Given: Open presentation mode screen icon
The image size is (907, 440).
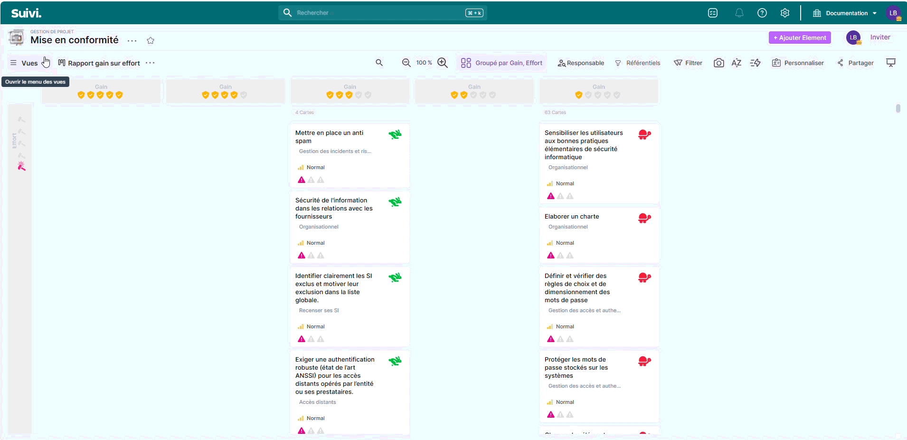Looking at the screenshot, I should pos(891,63).
